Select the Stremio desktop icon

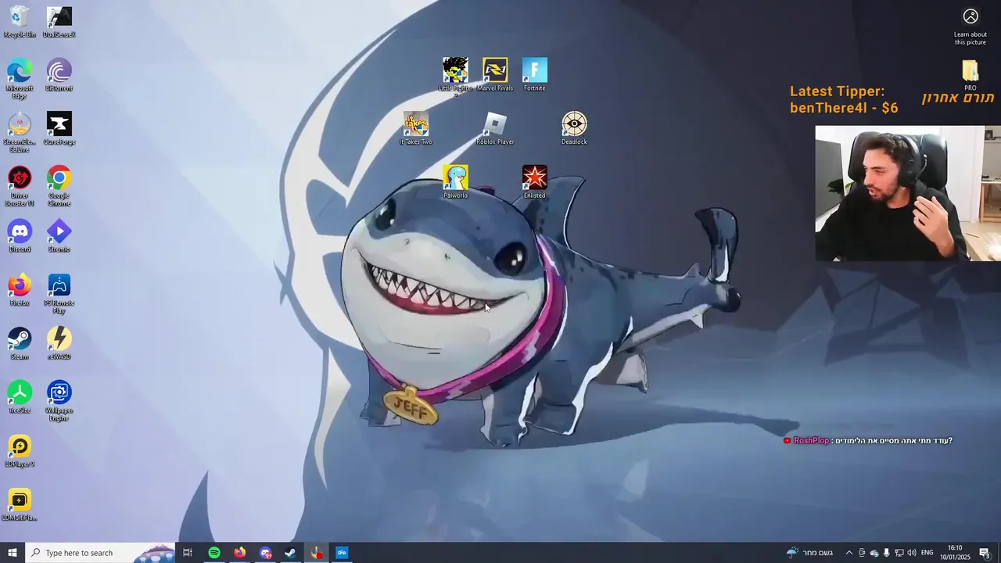coord(59,236)
